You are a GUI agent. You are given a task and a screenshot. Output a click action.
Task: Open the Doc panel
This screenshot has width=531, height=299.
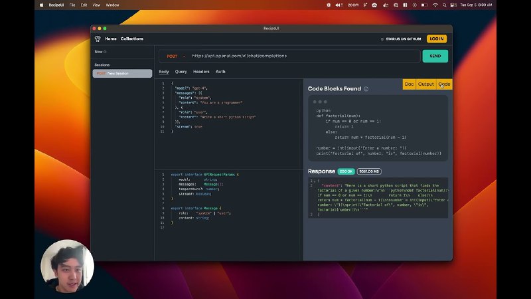(409, 84)
